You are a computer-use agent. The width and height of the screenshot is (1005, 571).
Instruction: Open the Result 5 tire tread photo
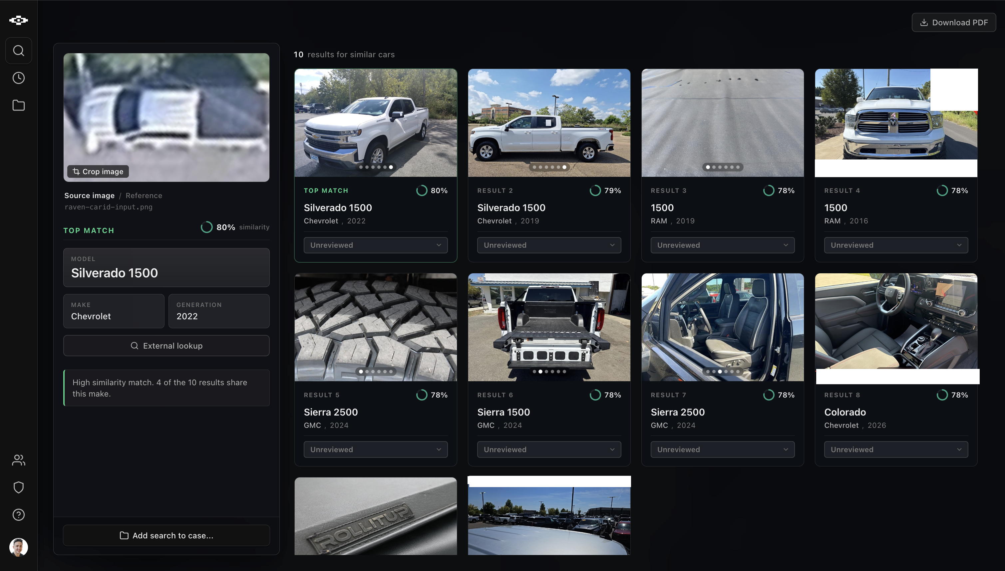pyautogui.click(x=376, y=327)
